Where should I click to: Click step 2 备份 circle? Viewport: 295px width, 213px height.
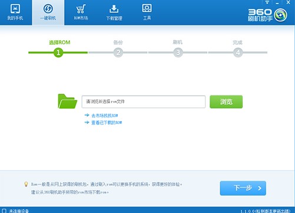(x=118, y=53)
